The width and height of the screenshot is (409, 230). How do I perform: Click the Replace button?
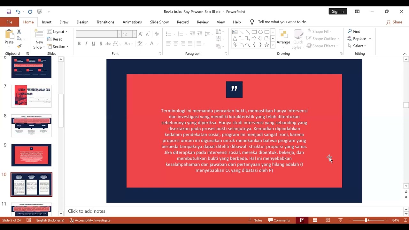(359, 39)
